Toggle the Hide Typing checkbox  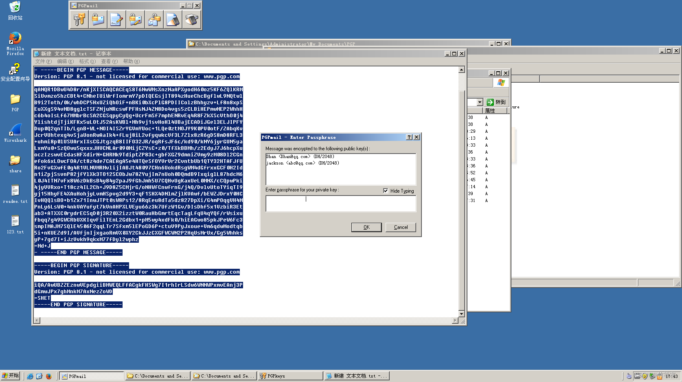click(386, 191)
